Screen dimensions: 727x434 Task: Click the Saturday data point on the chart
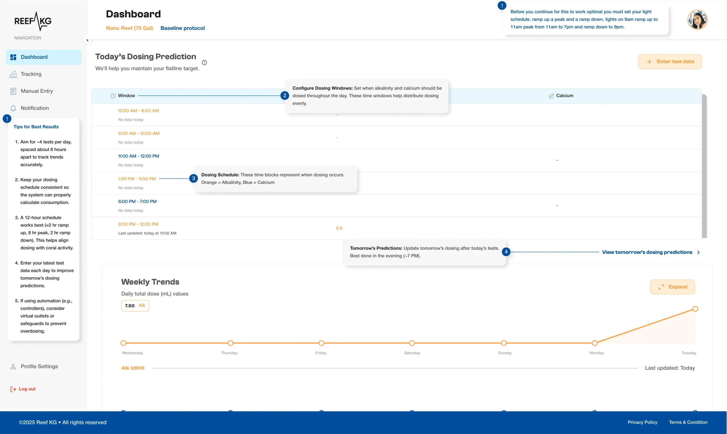tap(412, 343)
